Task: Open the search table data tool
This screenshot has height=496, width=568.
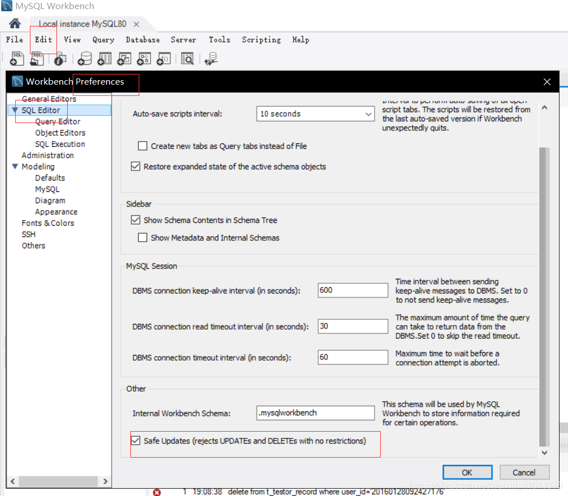Action: pyautogui.click(x=187, y=59)
